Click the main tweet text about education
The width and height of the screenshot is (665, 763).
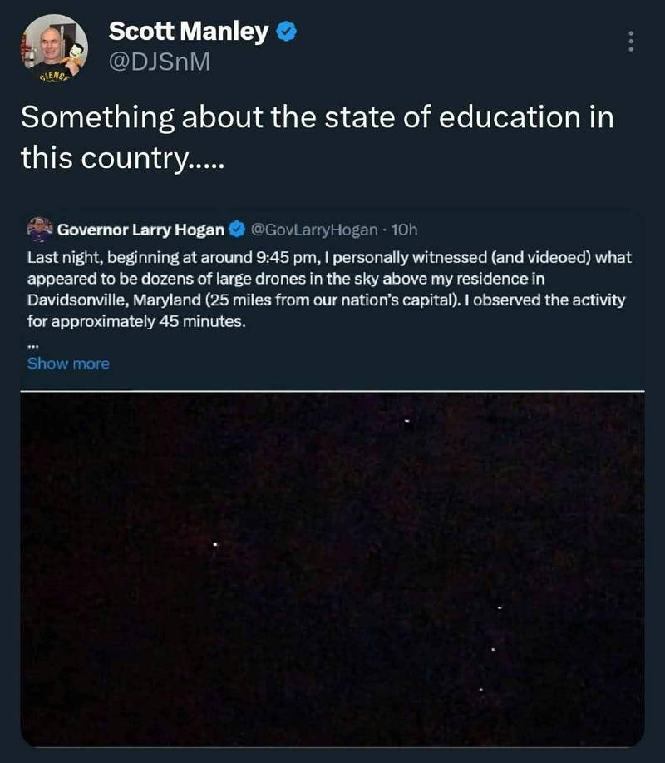(317, 138)
